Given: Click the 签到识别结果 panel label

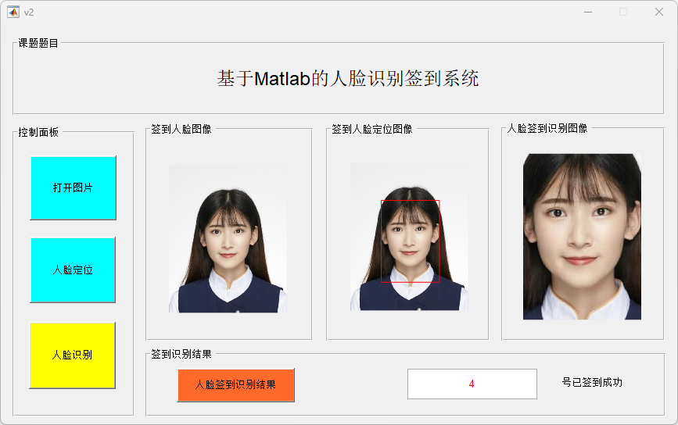Looking at the screenshot, I should pos(181,354).
